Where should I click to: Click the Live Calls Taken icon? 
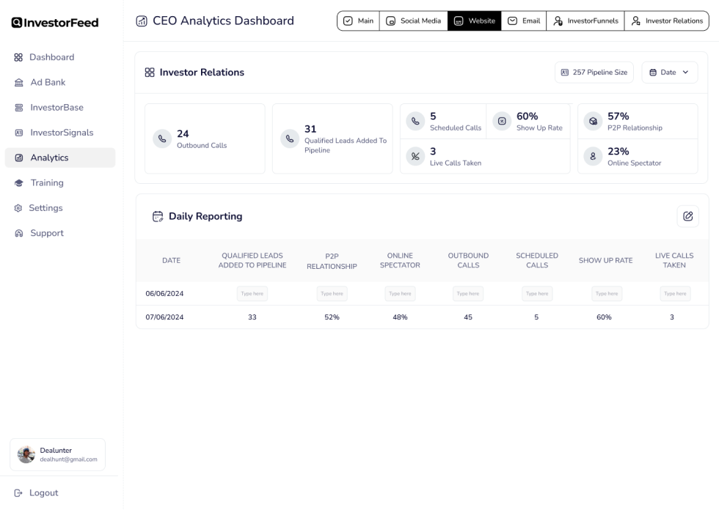416,156
